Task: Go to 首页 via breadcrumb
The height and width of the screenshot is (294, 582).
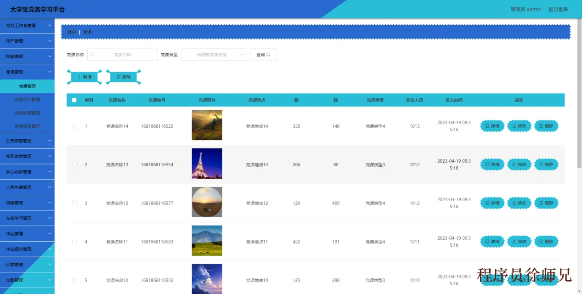Action: tap(72, 32)
